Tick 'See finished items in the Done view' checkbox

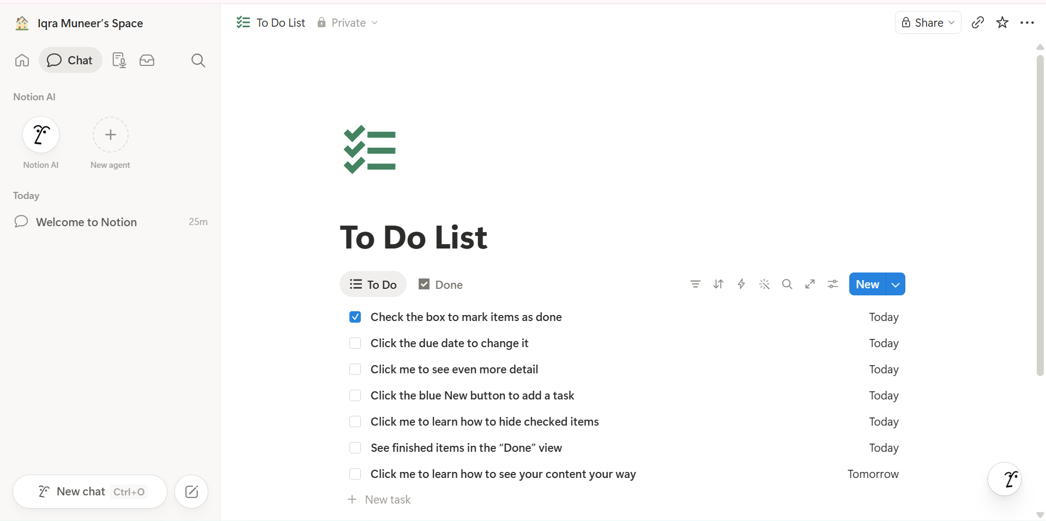355,448
